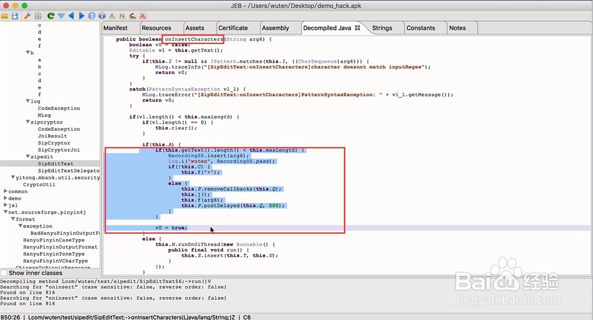Collapse the yitong.mbank.util.security node

click(13, 177)
